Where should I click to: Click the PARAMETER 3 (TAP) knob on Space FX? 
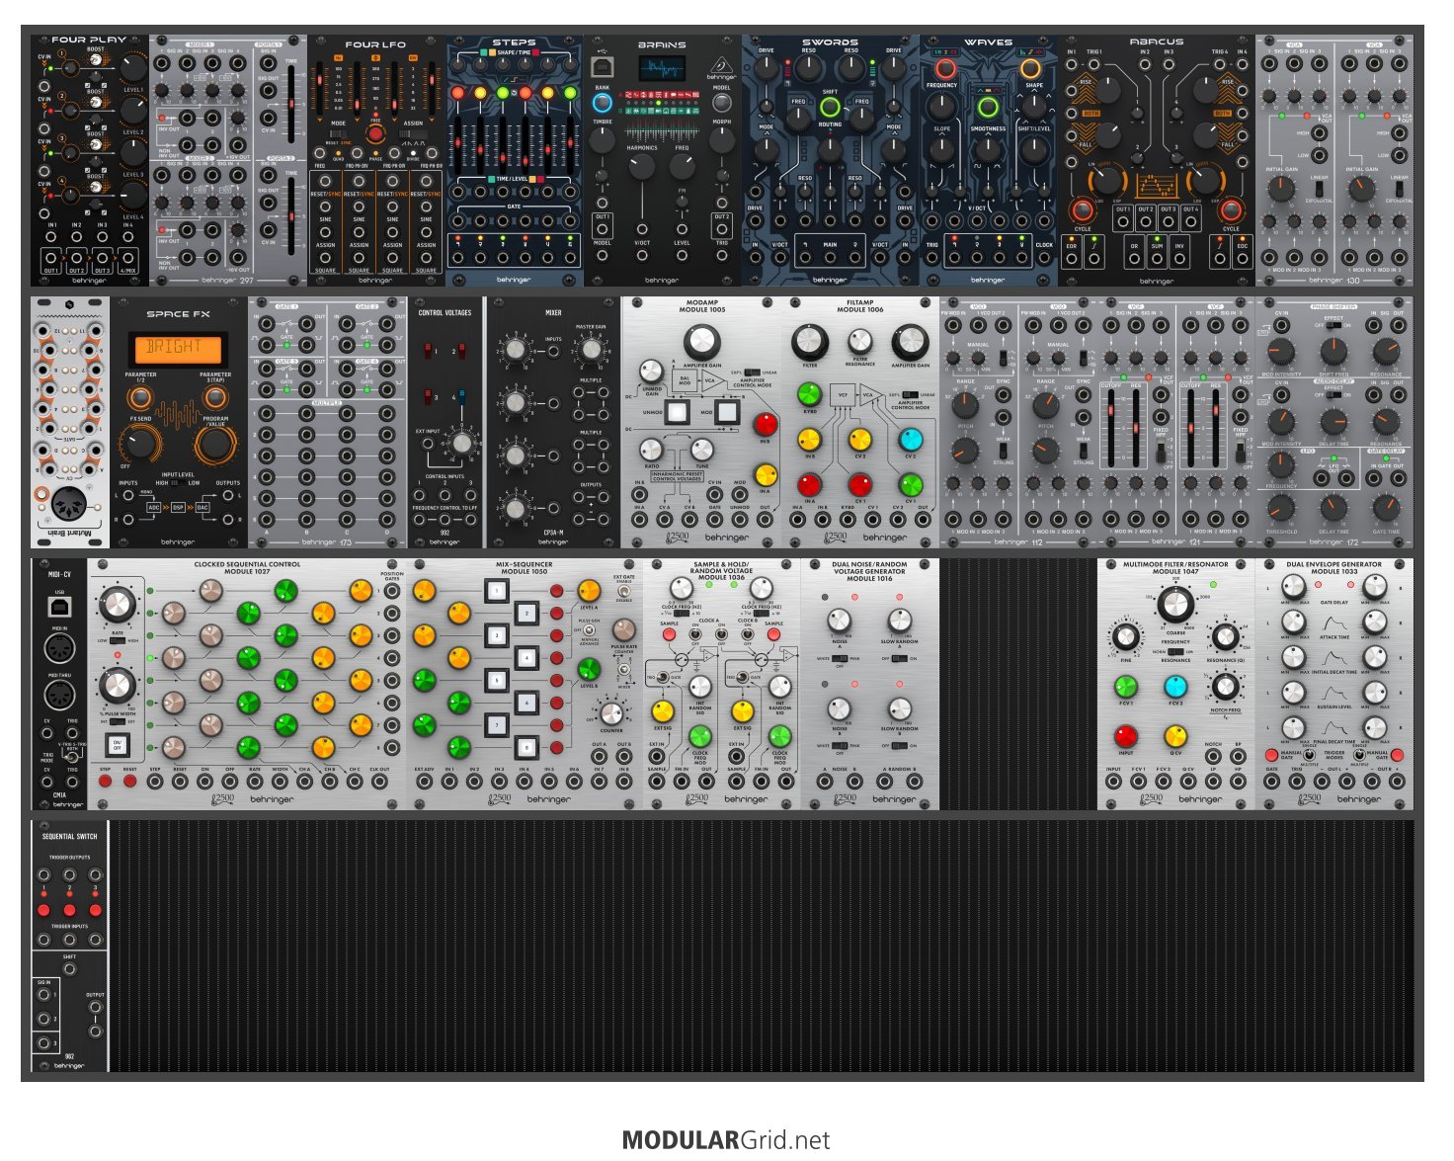pos(215,397)
